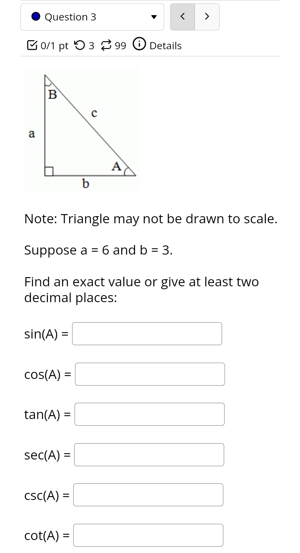Open the Details link
The height and width of the screenshot is (553, 300).
[165, 46]
